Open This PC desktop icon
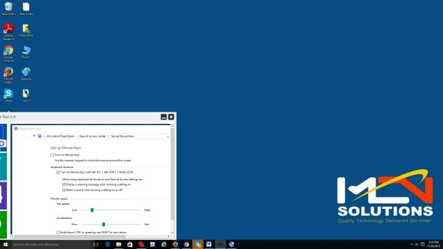 tap(26, 52)
